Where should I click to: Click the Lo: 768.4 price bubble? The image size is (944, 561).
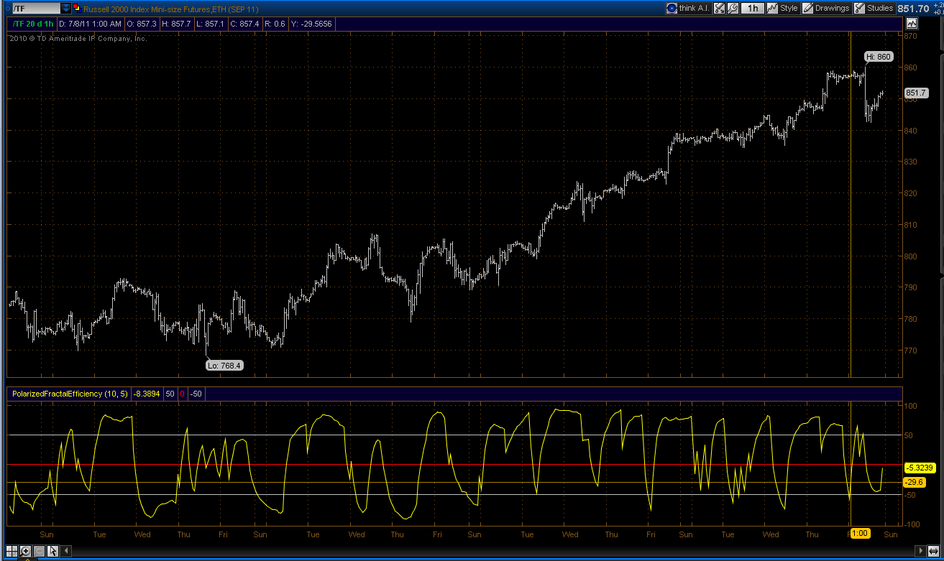coord(224,365)
